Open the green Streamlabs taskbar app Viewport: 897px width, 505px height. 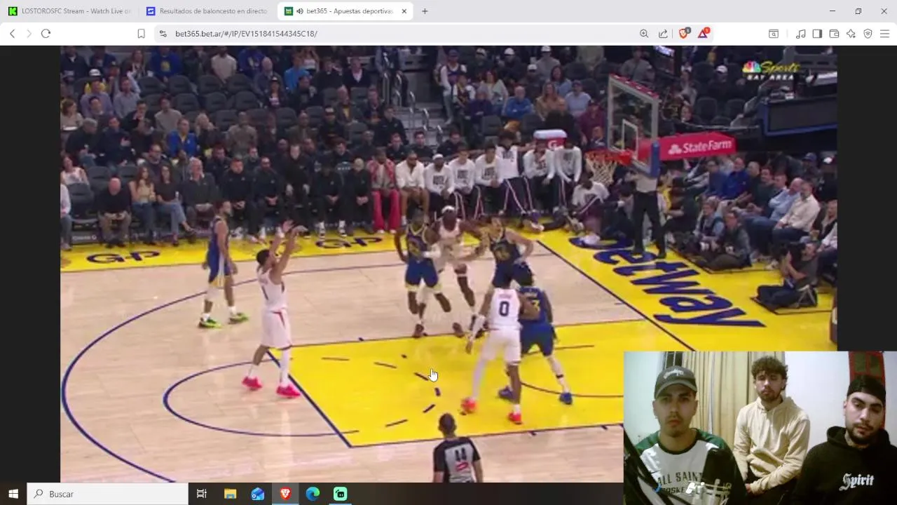(341, 494)
